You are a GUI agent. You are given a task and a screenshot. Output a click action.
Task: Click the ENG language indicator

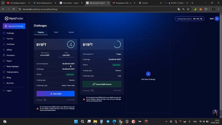pos(195,122)
